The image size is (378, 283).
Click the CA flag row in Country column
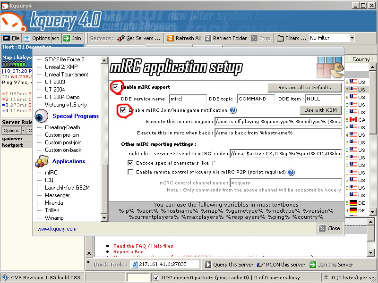click(357, 120)
